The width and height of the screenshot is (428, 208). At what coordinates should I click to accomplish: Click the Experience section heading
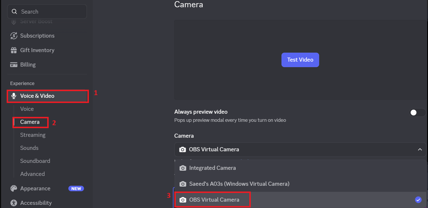point(22,83)
